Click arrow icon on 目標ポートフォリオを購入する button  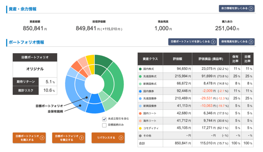42,138
